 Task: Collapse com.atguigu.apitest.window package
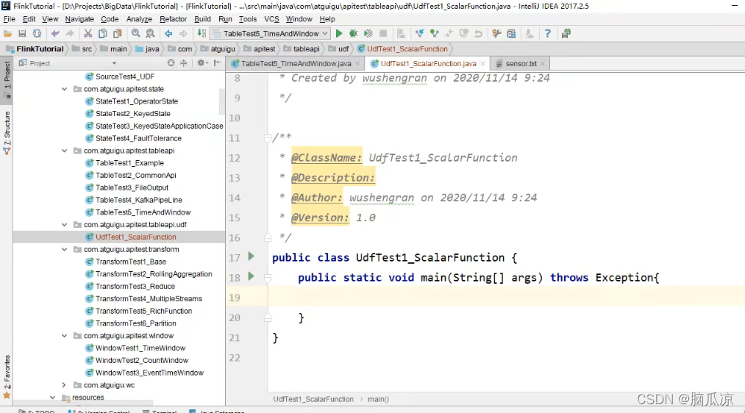tap(64, 336)
